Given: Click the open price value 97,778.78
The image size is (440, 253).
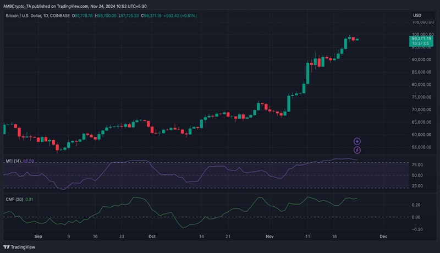Looking at the screenshot, I should tap(84, 16).
